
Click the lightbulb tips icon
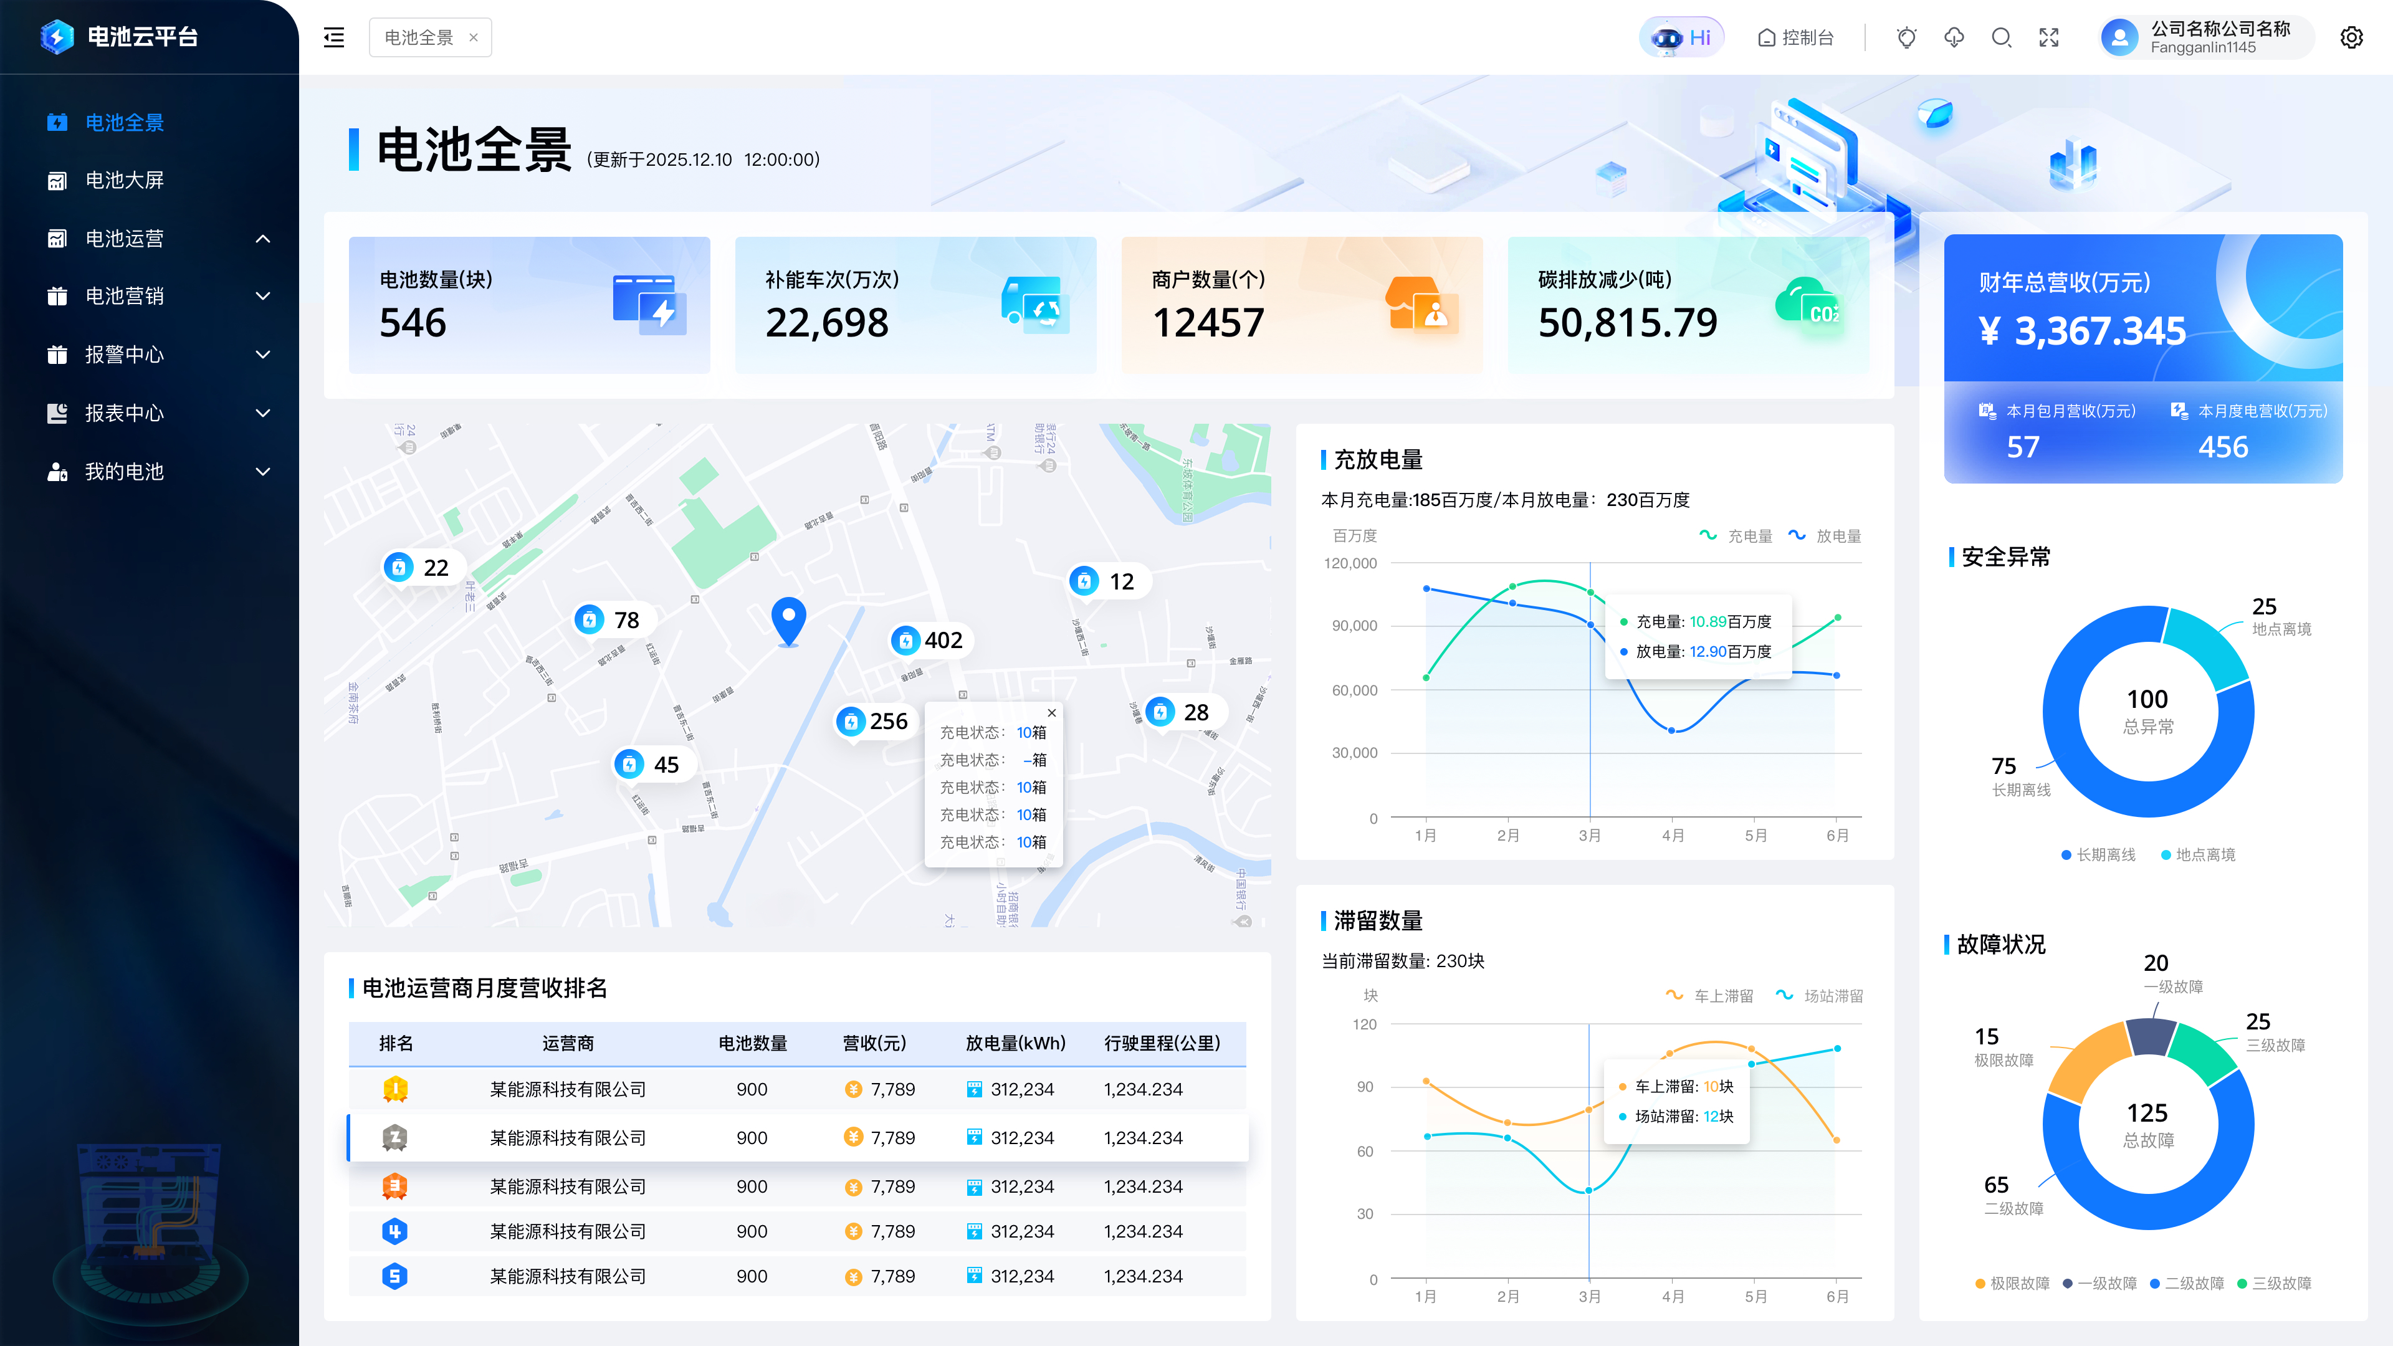point(1906,37)
